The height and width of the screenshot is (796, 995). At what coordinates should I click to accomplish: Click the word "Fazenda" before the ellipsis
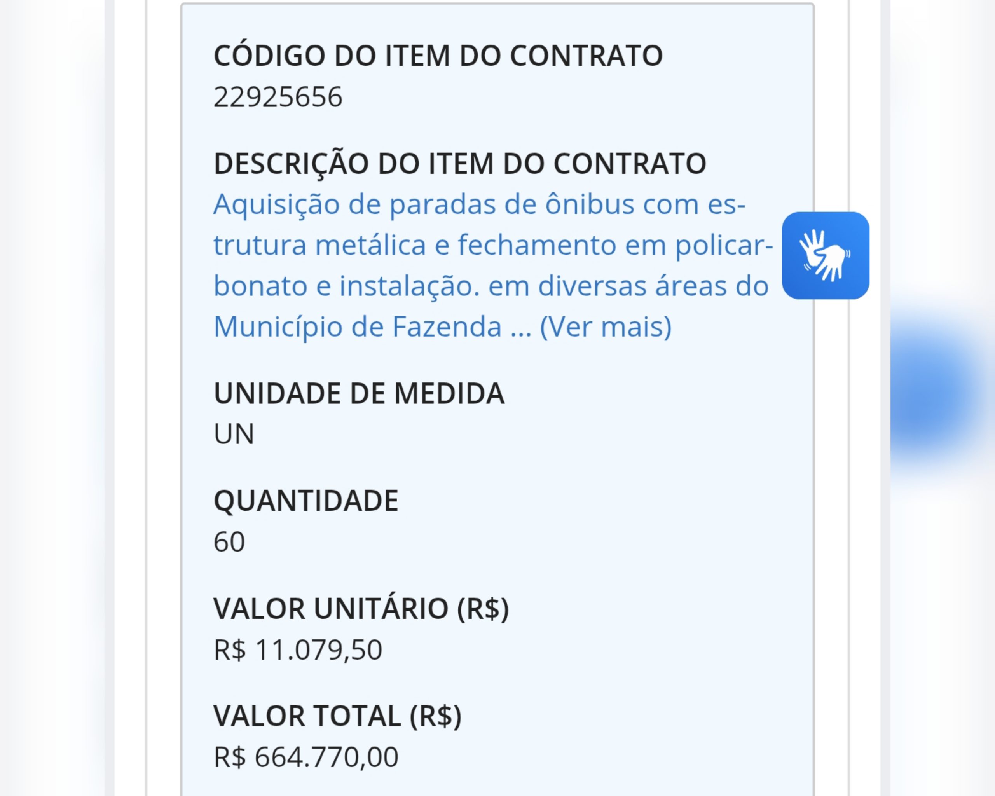(x=447, y=327)
